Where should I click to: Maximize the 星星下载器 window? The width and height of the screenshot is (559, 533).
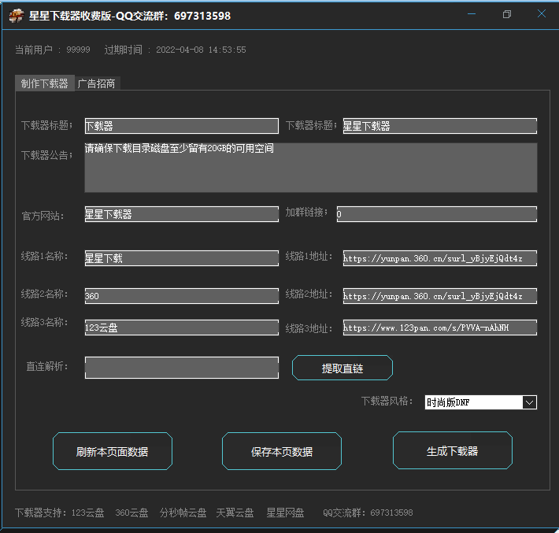click(x=506, y=14)
